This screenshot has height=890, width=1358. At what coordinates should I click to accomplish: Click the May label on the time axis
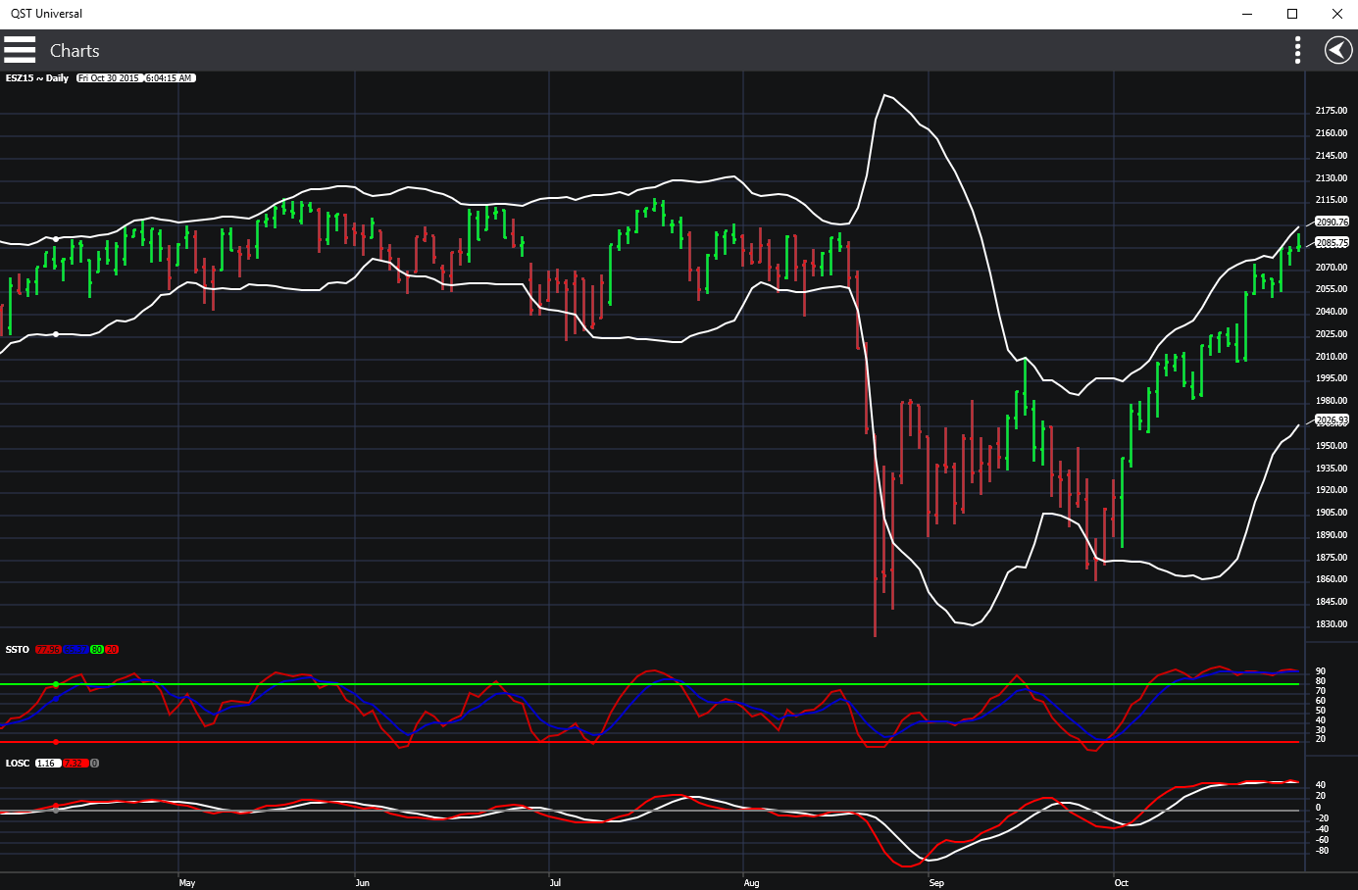(x=187, y=883)
